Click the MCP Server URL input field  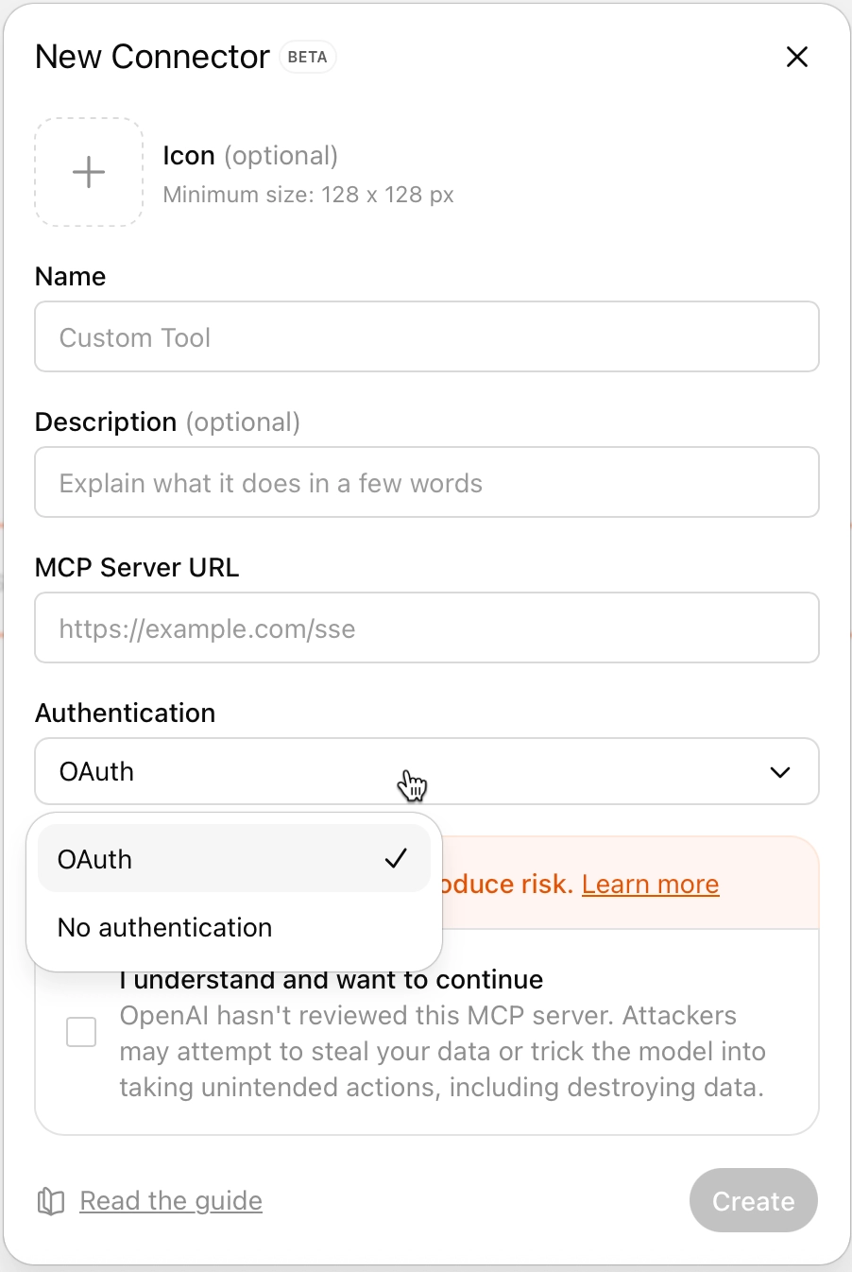coord(426,628)
